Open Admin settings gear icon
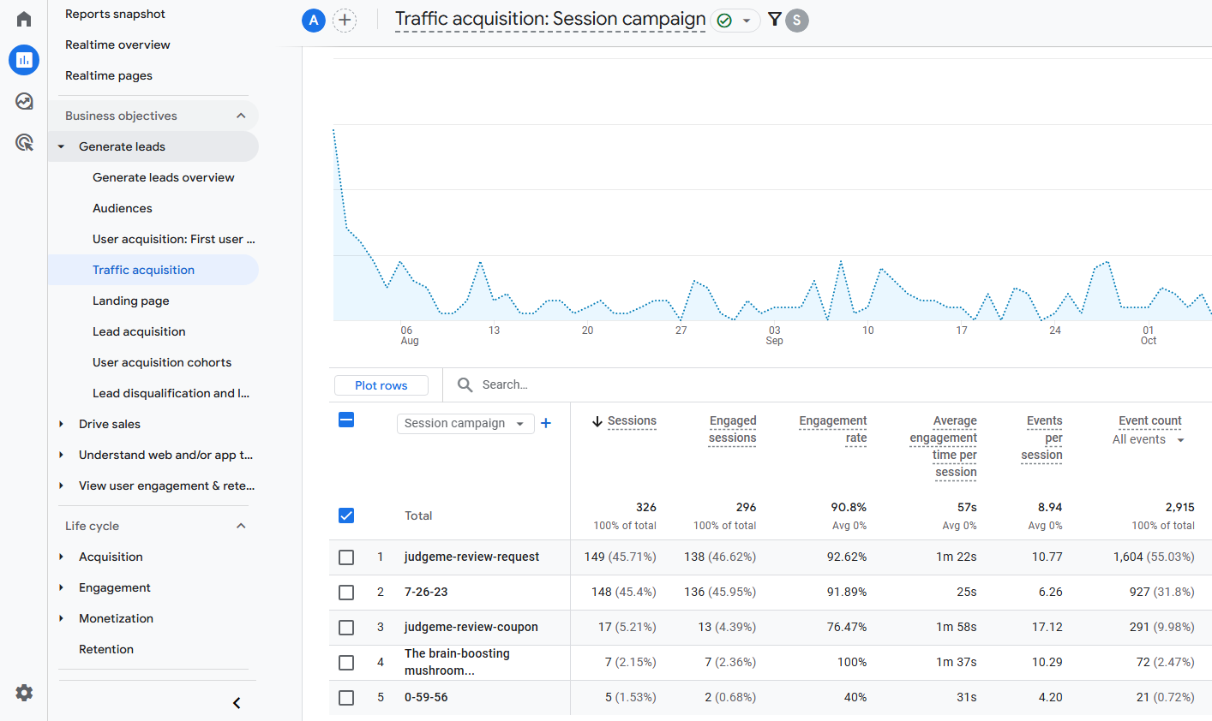1212x721 pixels. (24, 693)
